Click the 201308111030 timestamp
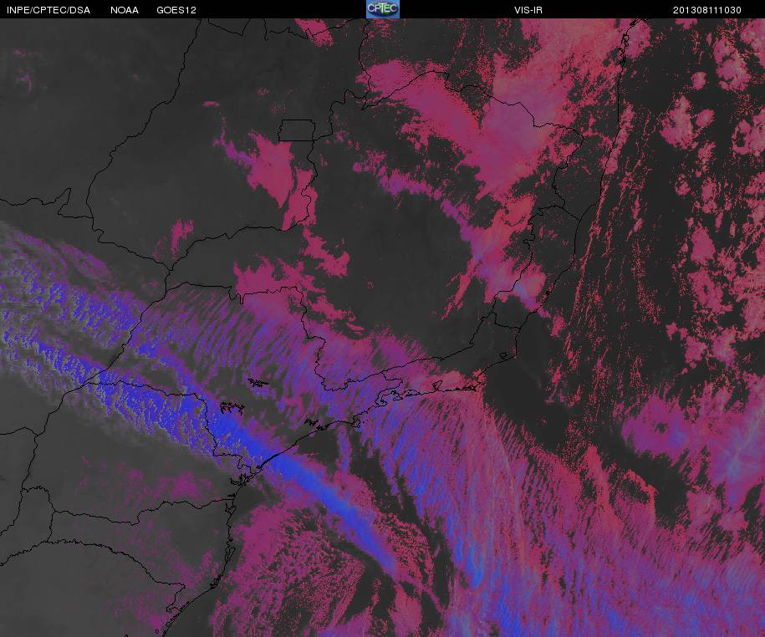The width and height of the screenshot is (765, 637). pos(707,10)
